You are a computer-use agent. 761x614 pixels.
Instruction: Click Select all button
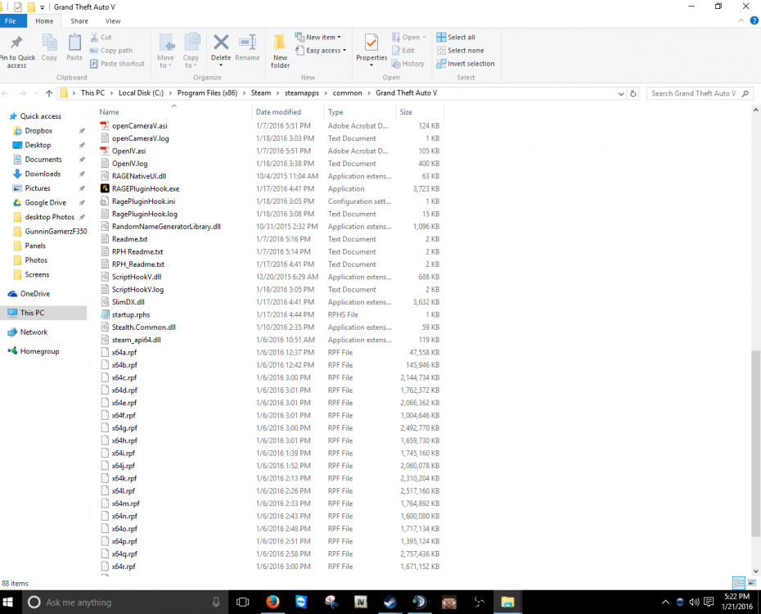click(456, 37)
